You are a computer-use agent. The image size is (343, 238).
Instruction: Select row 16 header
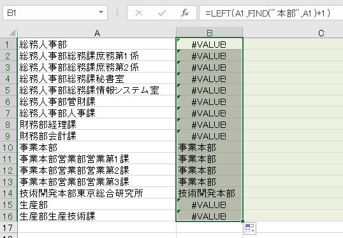point(8,216)
